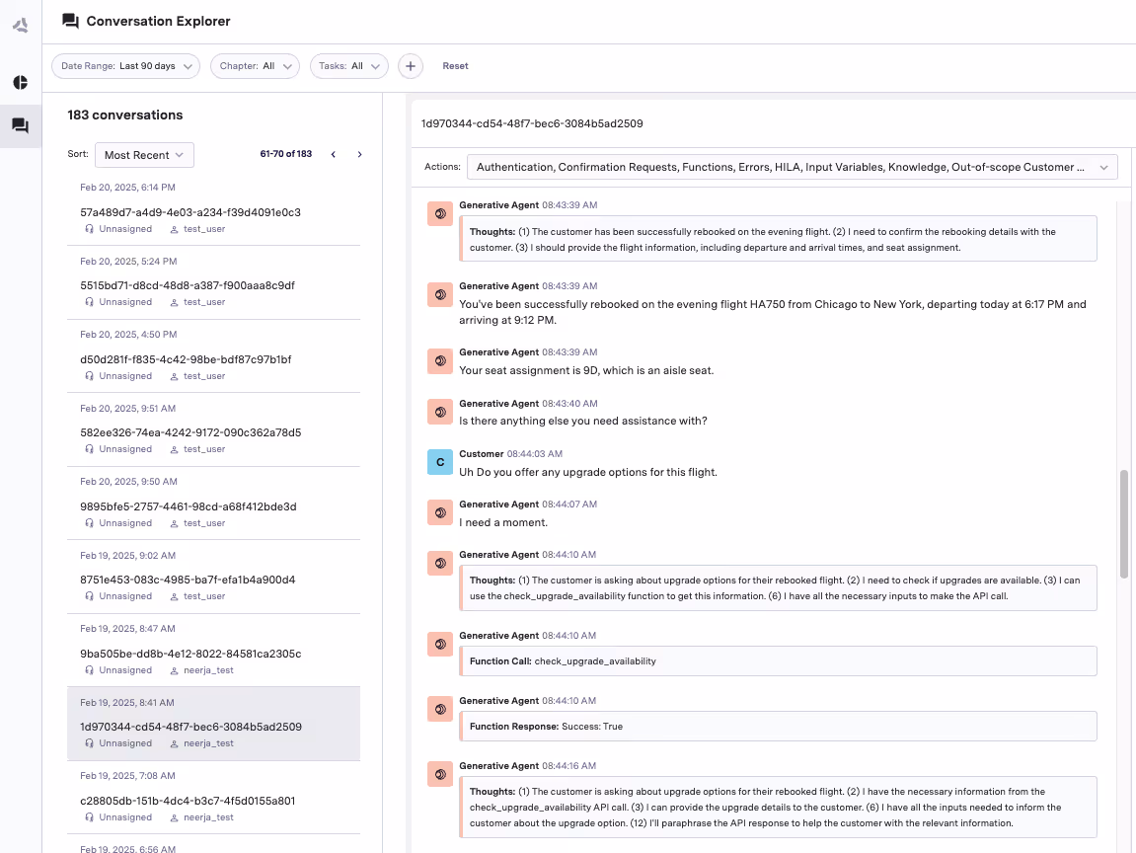
Task: Click agent avatar beside Function Response message
Action: coord(440,710)
